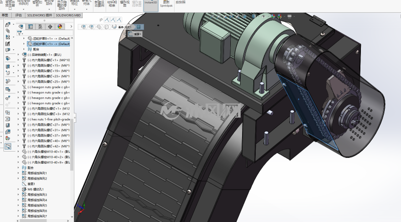
Task: Select the blue face square in breadcrumb bar
Action: (x=138, y=26)
